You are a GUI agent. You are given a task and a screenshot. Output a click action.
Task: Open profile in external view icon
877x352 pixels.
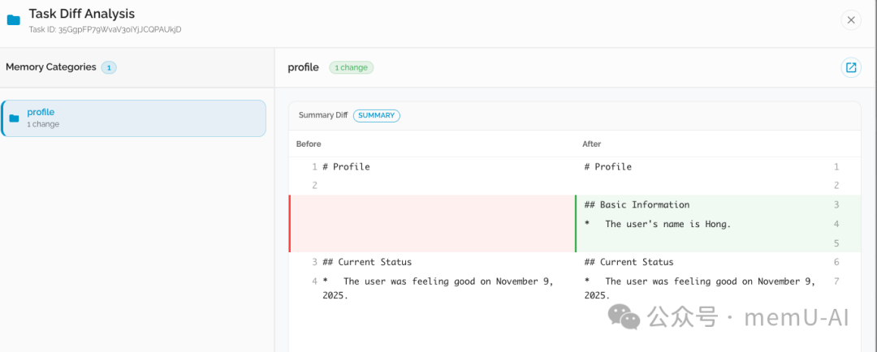point(850,67)
